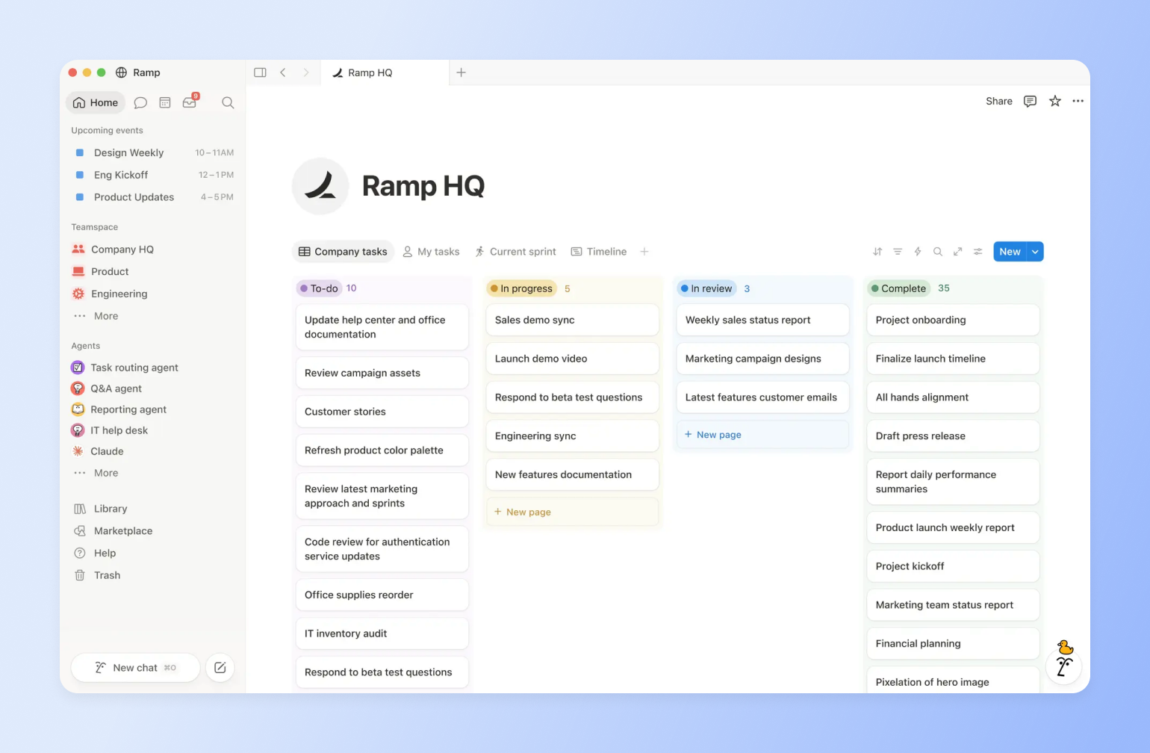Click the Ramp workspace switcher
1150x753 pixels.
click(138, 72)
